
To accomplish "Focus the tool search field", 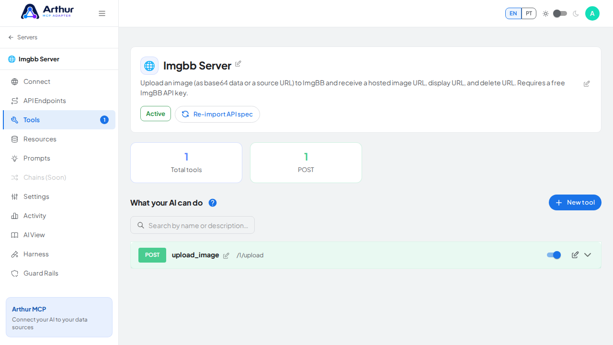I will click(193, 225).
